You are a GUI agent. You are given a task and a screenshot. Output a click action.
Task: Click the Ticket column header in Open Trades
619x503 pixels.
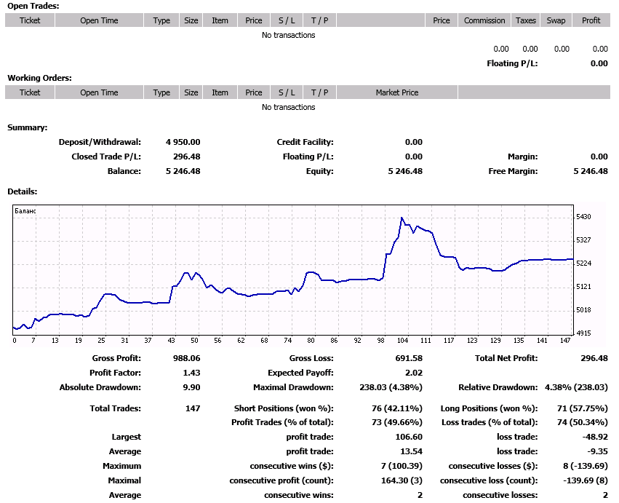pyautogui.click(x=30, y=20)
